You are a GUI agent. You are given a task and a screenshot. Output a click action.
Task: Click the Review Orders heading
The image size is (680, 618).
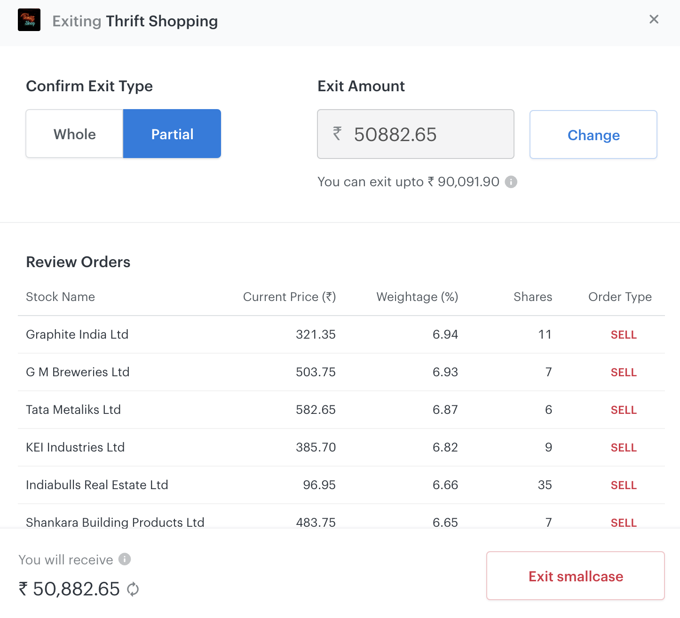[x=78, y=262]
